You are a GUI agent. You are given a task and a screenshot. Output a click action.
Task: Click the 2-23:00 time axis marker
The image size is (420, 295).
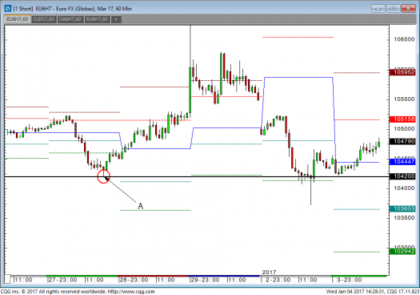coord(278,280)
